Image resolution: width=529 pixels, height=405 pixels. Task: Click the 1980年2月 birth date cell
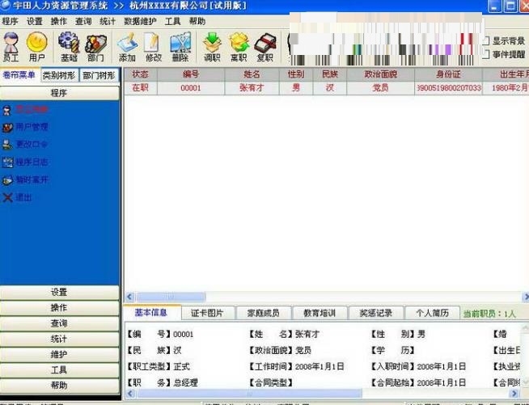tap(506, 88)
